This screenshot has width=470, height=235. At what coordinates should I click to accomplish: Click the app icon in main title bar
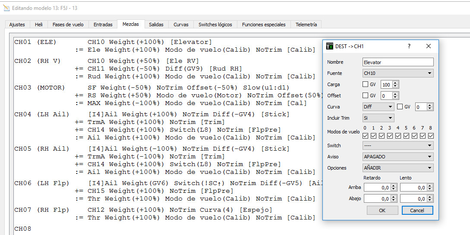[x=6, y=8]
